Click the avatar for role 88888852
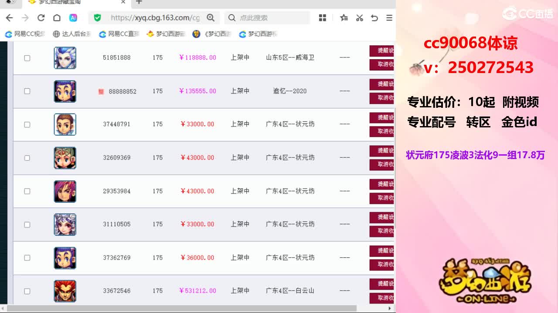 coord(65,91)
